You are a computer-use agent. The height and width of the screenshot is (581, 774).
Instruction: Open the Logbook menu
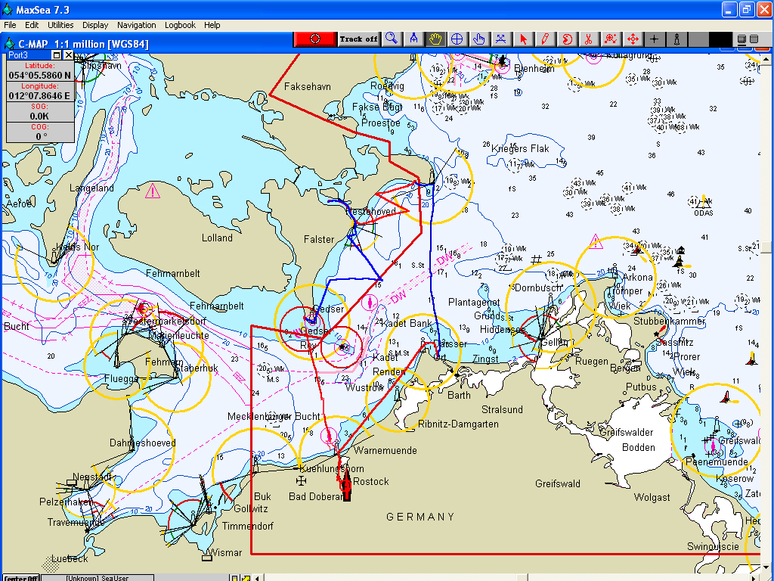click(180, 25)
